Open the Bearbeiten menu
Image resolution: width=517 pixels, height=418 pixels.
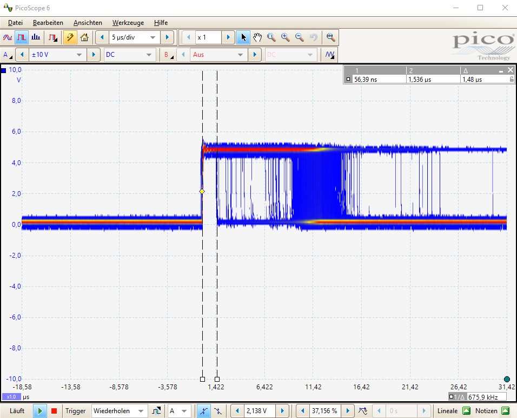(x=48, y=23)
